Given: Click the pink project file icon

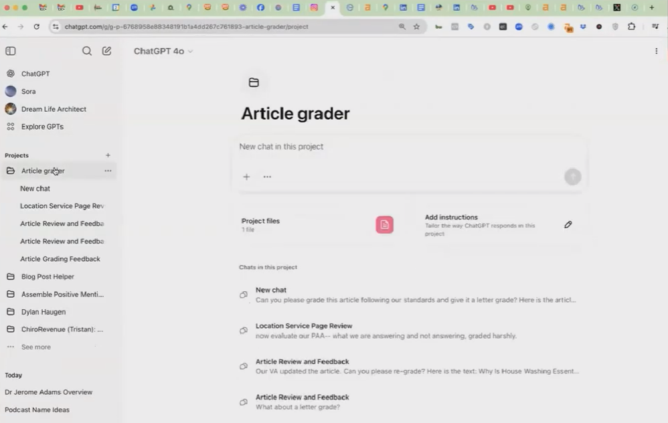Looking at the screenshot, I should point(384,225).
